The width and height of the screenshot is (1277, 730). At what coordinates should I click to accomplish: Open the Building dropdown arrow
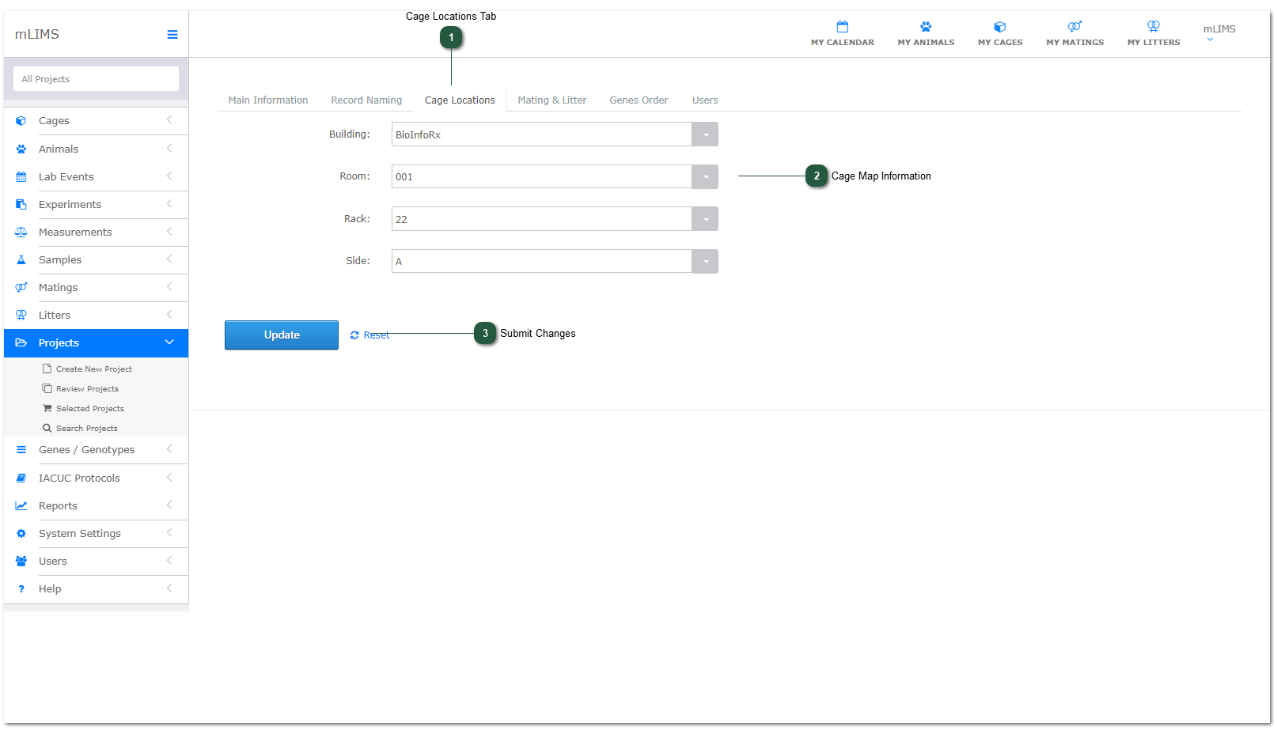705,134
